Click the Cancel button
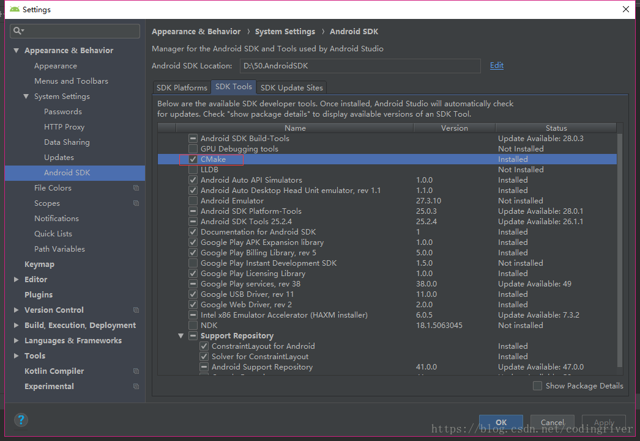 point(553,422)
